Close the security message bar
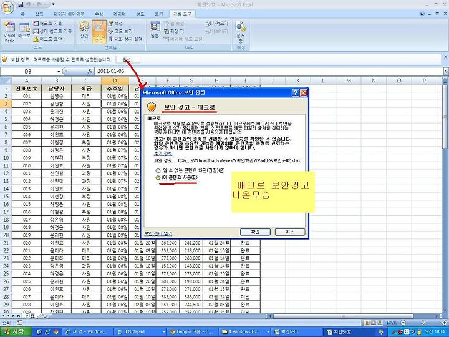 [x=445, y=57]
